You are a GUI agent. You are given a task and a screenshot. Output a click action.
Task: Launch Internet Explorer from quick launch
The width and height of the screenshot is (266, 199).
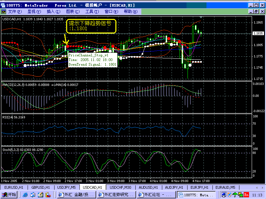(x=25, y=195)
